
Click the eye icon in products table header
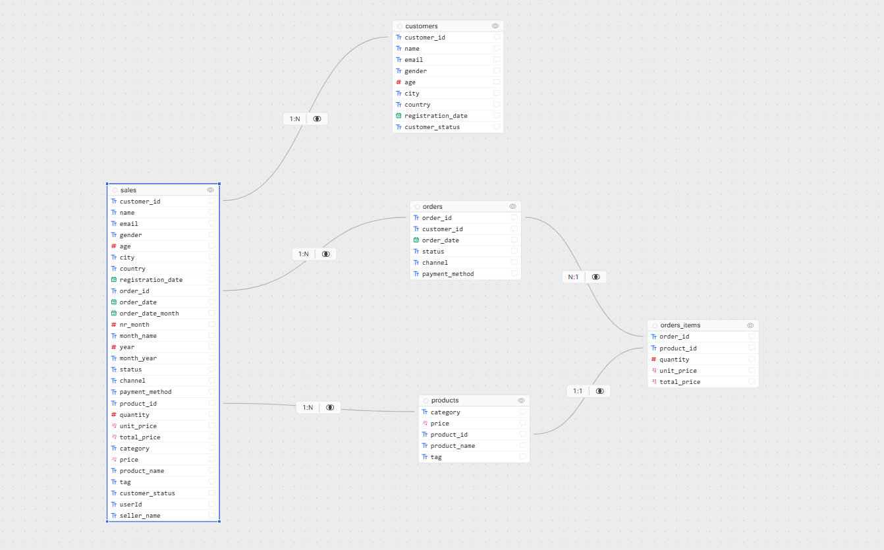point(521,400)
